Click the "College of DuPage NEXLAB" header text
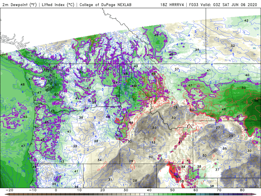Viewport: 261px width, 196px height. [105, 5]
